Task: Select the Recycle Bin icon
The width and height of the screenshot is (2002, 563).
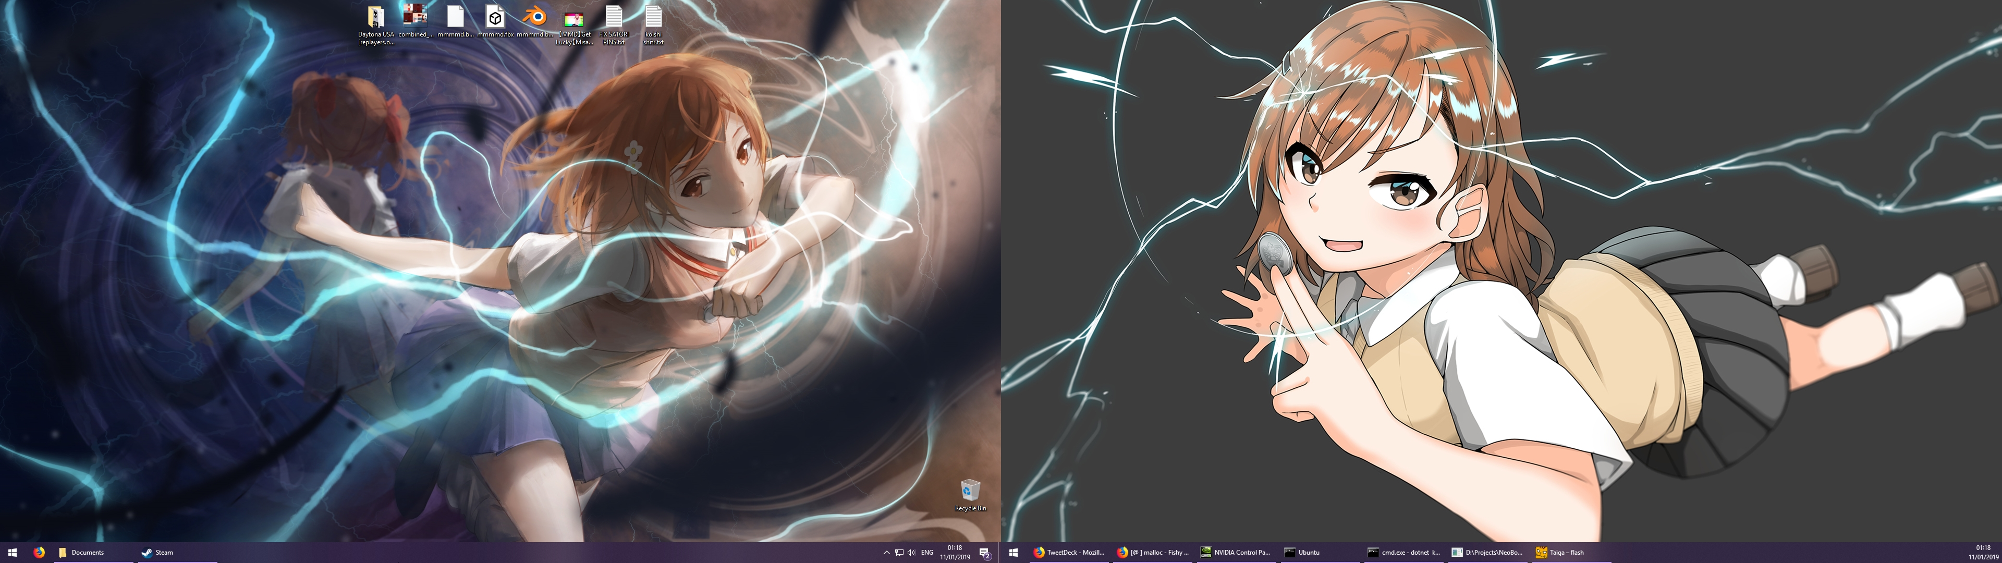Action: [971, 495]
